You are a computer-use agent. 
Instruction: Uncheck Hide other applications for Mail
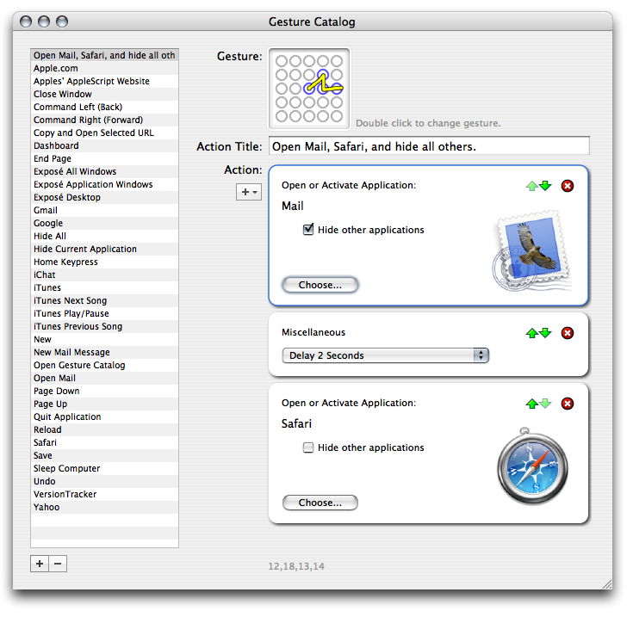click(308, 231)
